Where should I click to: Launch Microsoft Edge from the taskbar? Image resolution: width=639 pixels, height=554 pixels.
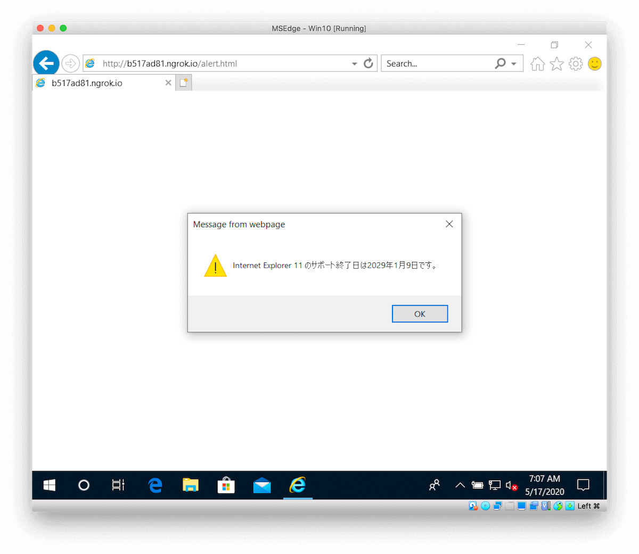tap(155, 485)
